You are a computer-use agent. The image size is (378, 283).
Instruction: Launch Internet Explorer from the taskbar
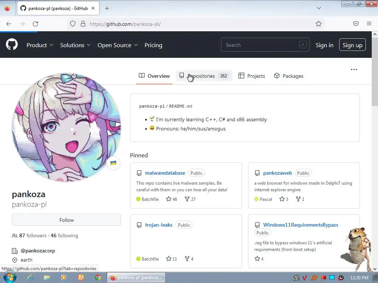[x=30, y=277]
